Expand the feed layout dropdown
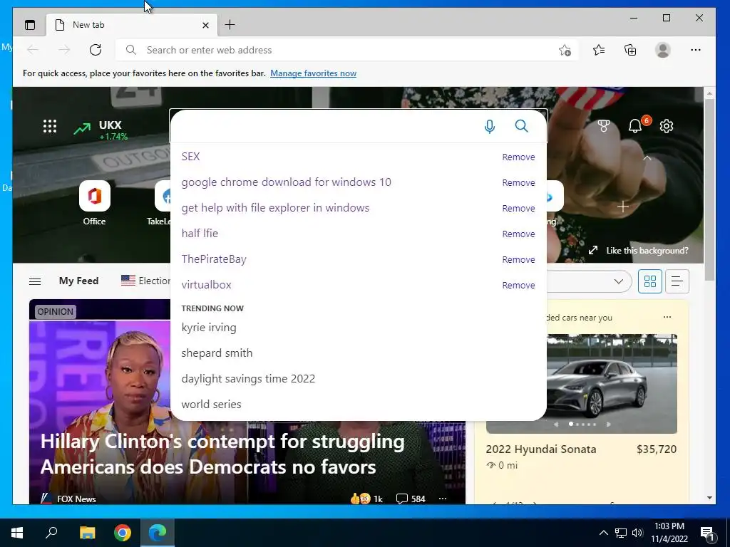This screenshot has width=730, height=547. point(618,281)
